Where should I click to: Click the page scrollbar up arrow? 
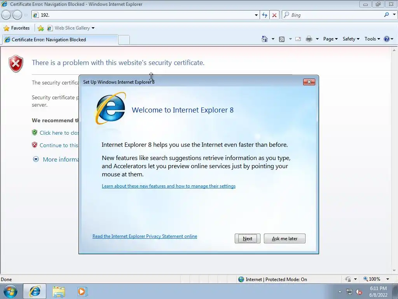coord(394,50)
